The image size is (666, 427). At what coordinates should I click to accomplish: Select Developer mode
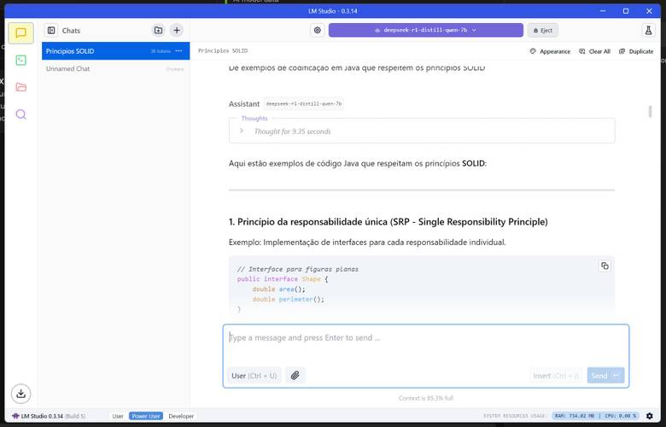pyautogui.click(x=181, y=416)
